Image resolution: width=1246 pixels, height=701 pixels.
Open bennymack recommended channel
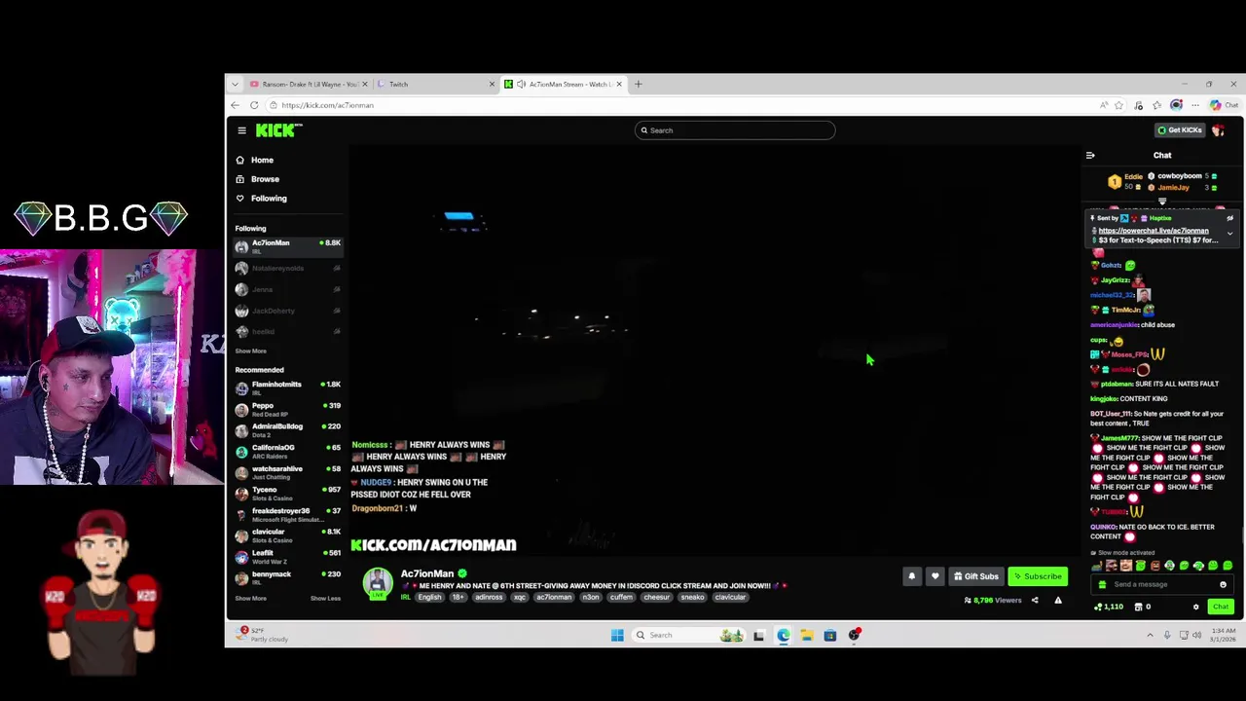coord(286,577)
